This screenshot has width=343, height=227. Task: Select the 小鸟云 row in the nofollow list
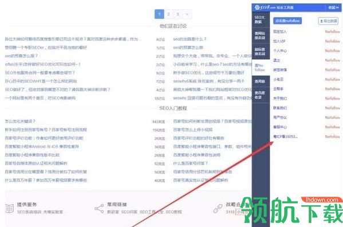tap(306, 79)
